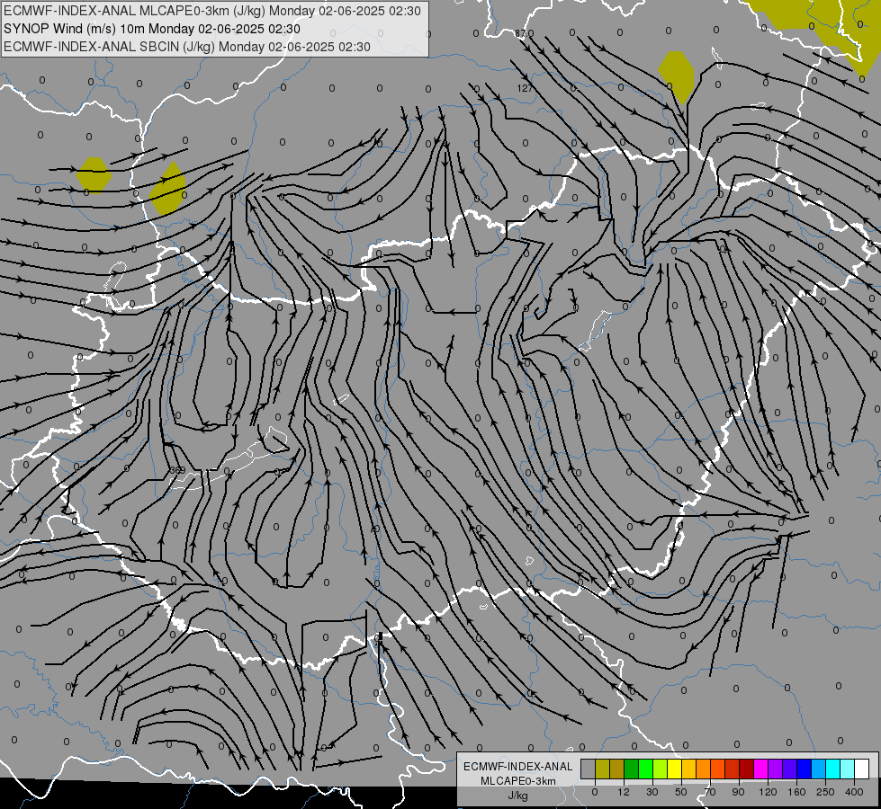
Task: Select the bright yellow legend swatch
Action: 675,769
